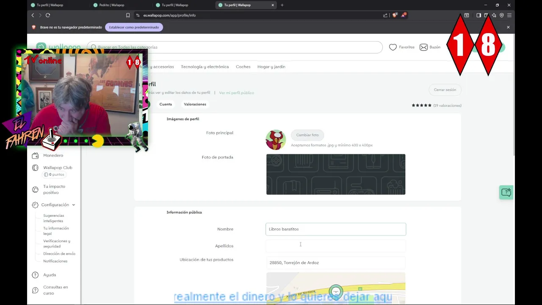Focus the Nombre field with Libros baratitos
This screenshot has width=542, height=305.
[x=336, y=229]
